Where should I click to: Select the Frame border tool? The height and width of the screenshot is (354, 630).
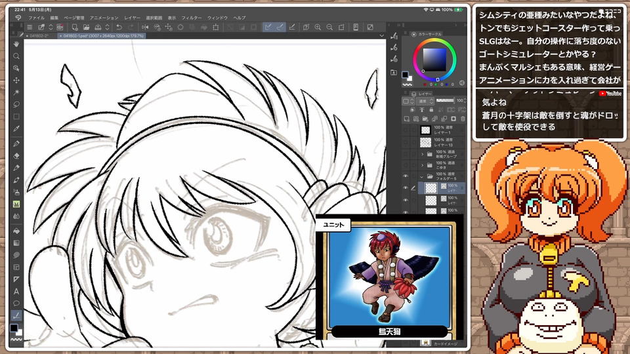click(x=16, y=267)
